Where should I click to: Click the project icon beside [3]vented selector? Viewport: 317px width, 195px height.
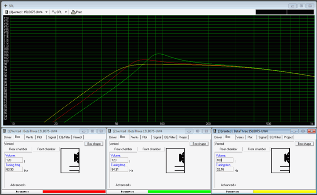(6, 12)
